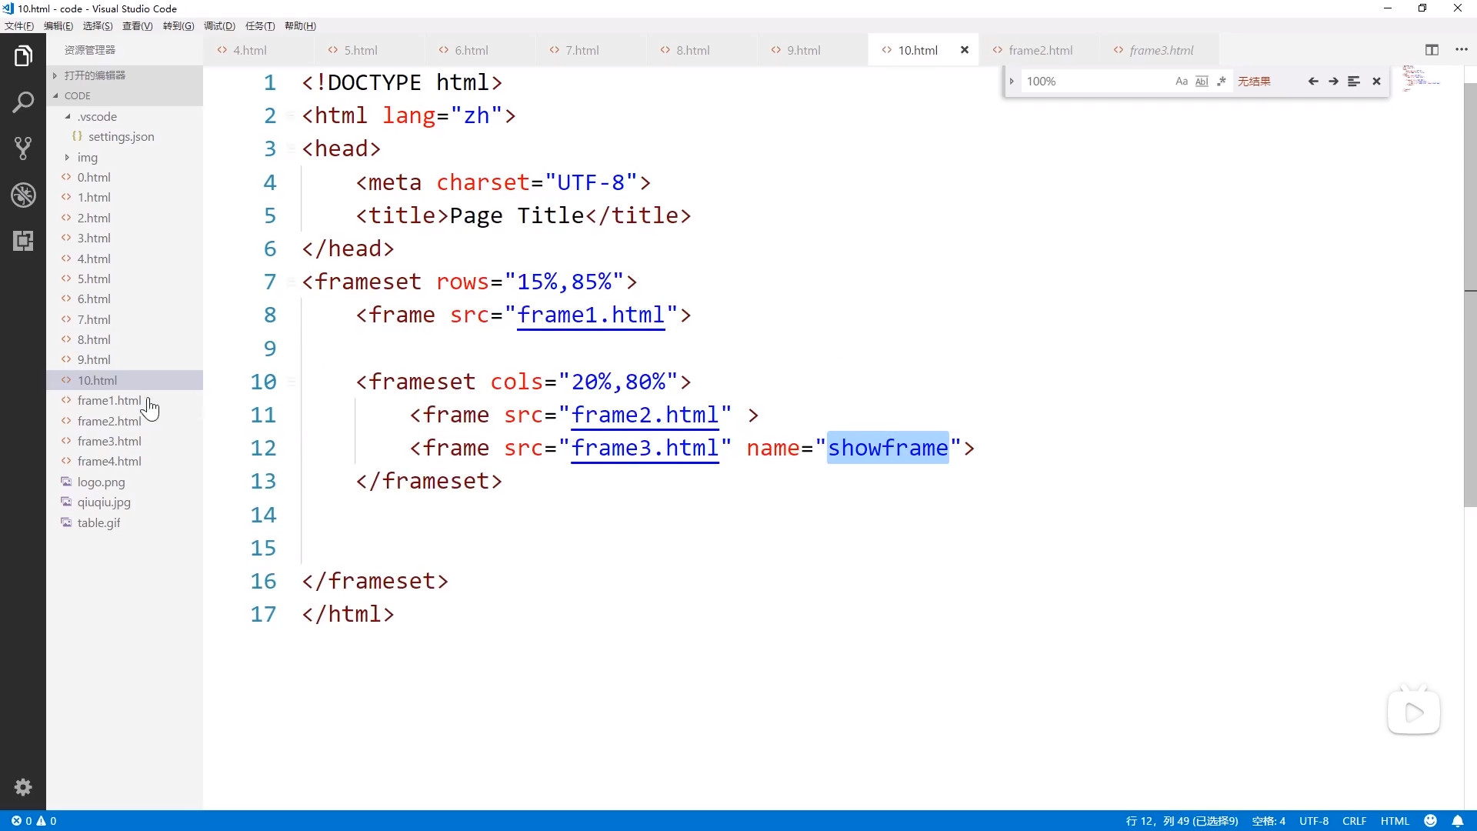Go to previous match arrow
The image size is (1477, 831).
click(1313, 82)
